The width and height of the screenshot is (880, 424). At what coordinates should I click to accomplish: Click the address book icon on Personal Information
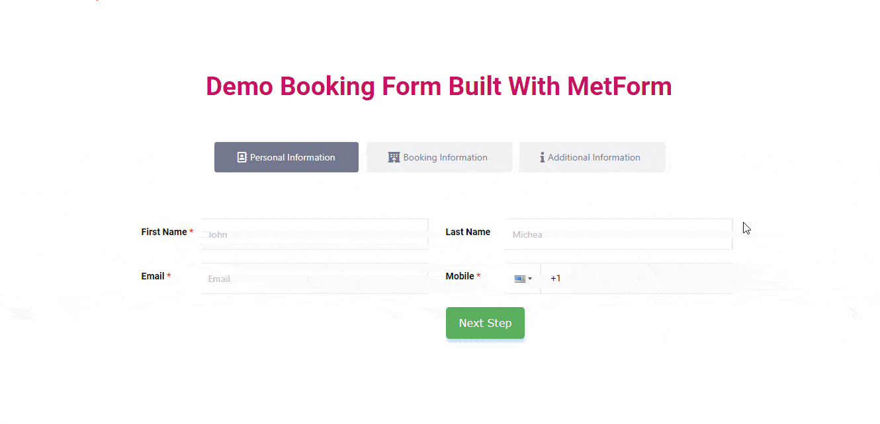click(242, 157)
